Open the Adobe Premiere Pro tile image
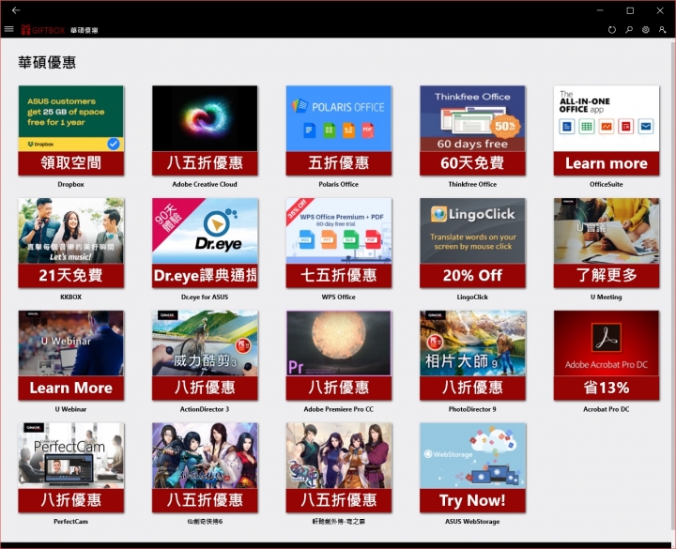The height and width of the screenshot is (549, 676). 339,343
